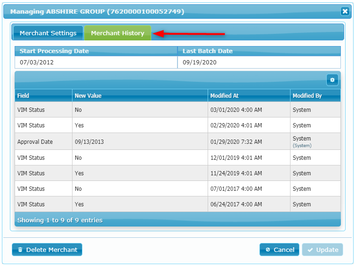
Task: Sort by the Modified By column header
Action: click(315, 95)
